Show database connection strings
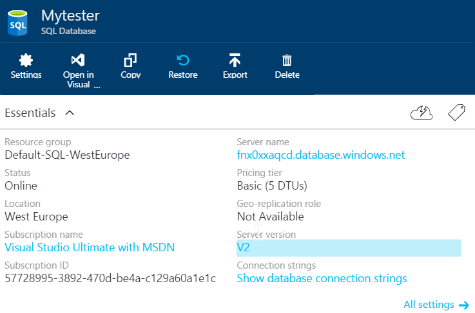This screenshot has width=475, height=313. 322,278
